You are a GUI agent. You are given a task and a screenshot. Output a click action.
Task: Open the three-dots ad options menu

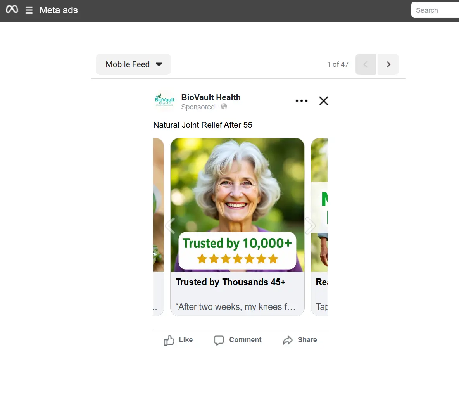tap(302, 101)
